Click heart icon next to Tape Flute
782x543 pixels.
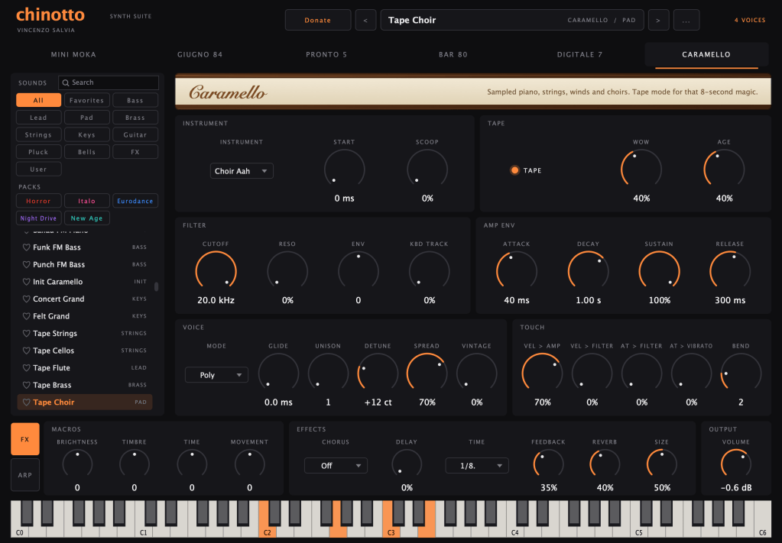click(27, 368)
